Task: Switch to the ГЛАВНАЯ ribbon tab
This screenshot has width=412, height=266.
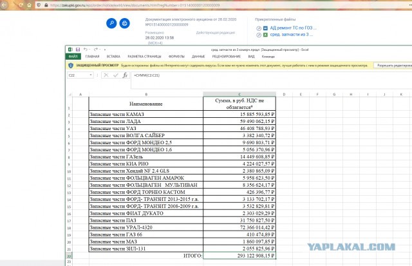Action: click(x=92, y=57)
